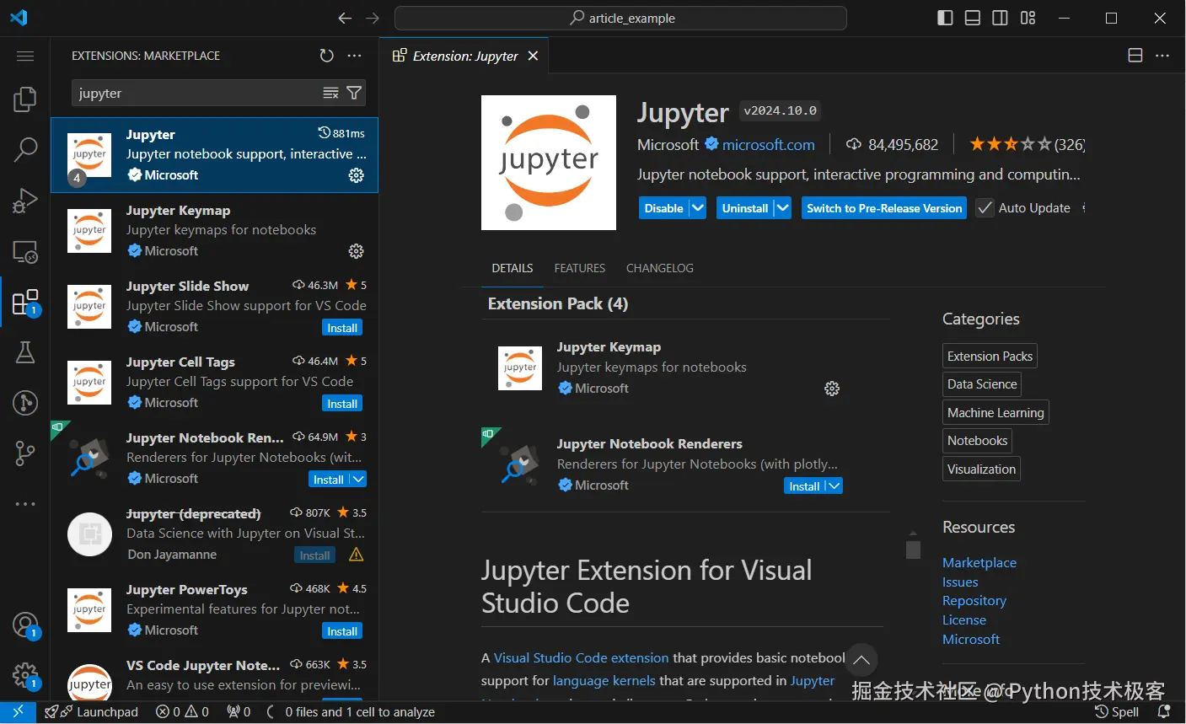Image resolution: width=1186 pixels, height=724 pixels.
Task: Click the Spell status bar item
Action: coord(1117,712)
